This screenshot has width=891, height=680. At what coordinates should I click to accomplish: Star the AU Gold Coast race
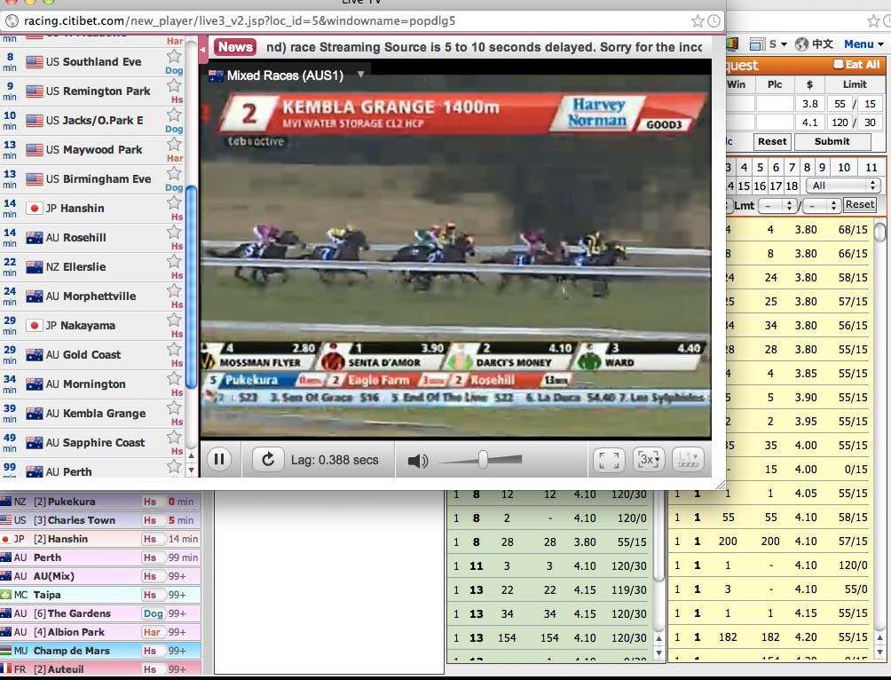pos(174,349)
